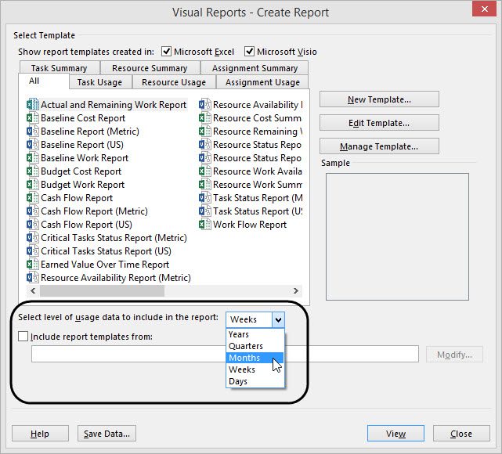Image resolution: width=502 pixels, height=454 pixels.
Task: Choose Weeks in the open dropdown list
Action: click(255, 369)
